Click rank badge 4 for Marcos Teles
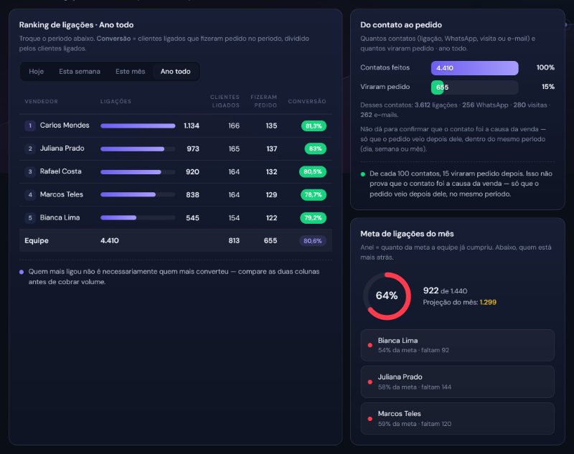This screenshot has height=454, width=574. pos(30,194)
